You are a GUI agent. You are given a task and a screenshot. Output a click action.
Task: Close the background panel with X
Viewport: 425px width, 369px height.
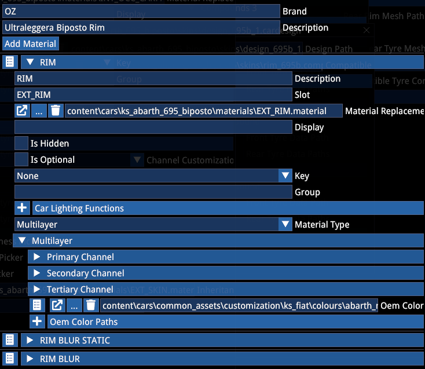(x=367, y=30)
